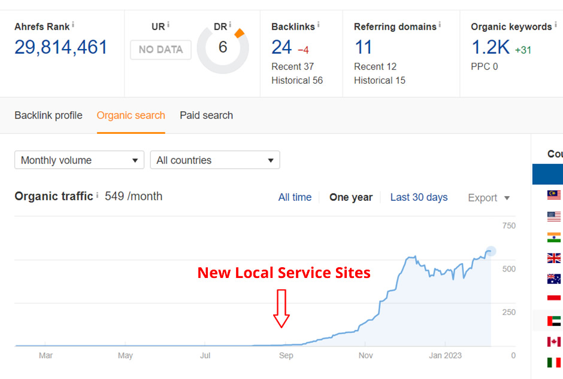Click PPC 0 text

pyautogui.click(x=485, y=66)
